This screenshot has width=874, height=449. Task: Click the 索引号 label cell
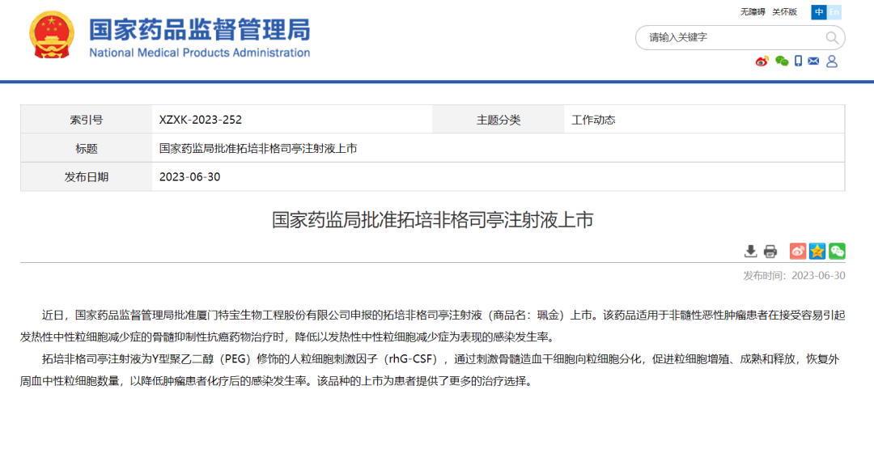pos(87,120)
